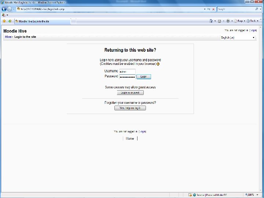This screenshot has height=198, width=264.
Task: Click the cookies help icon
Action: tap(158, 64)
